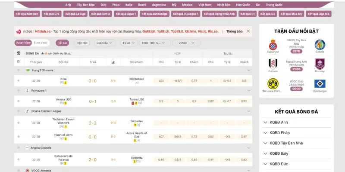This screenshot has height=172, width=345.
Task: Click the Burnley club crest
Action: pyautogui.click(x=320, y=64)
